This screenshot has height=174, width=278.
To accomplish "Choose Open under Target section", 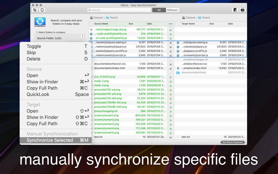I will click(56, 111).
